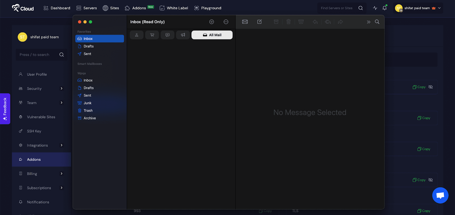Click the Get Mail envelope icon
Viewport: 455px width, 215px height.
coord(245,22)
